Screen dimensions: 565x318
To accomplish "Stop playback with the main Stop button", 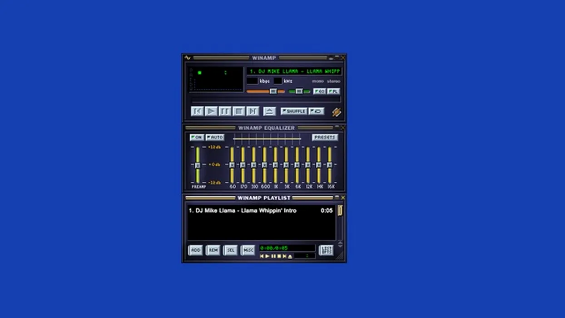I will pos(239,111).
